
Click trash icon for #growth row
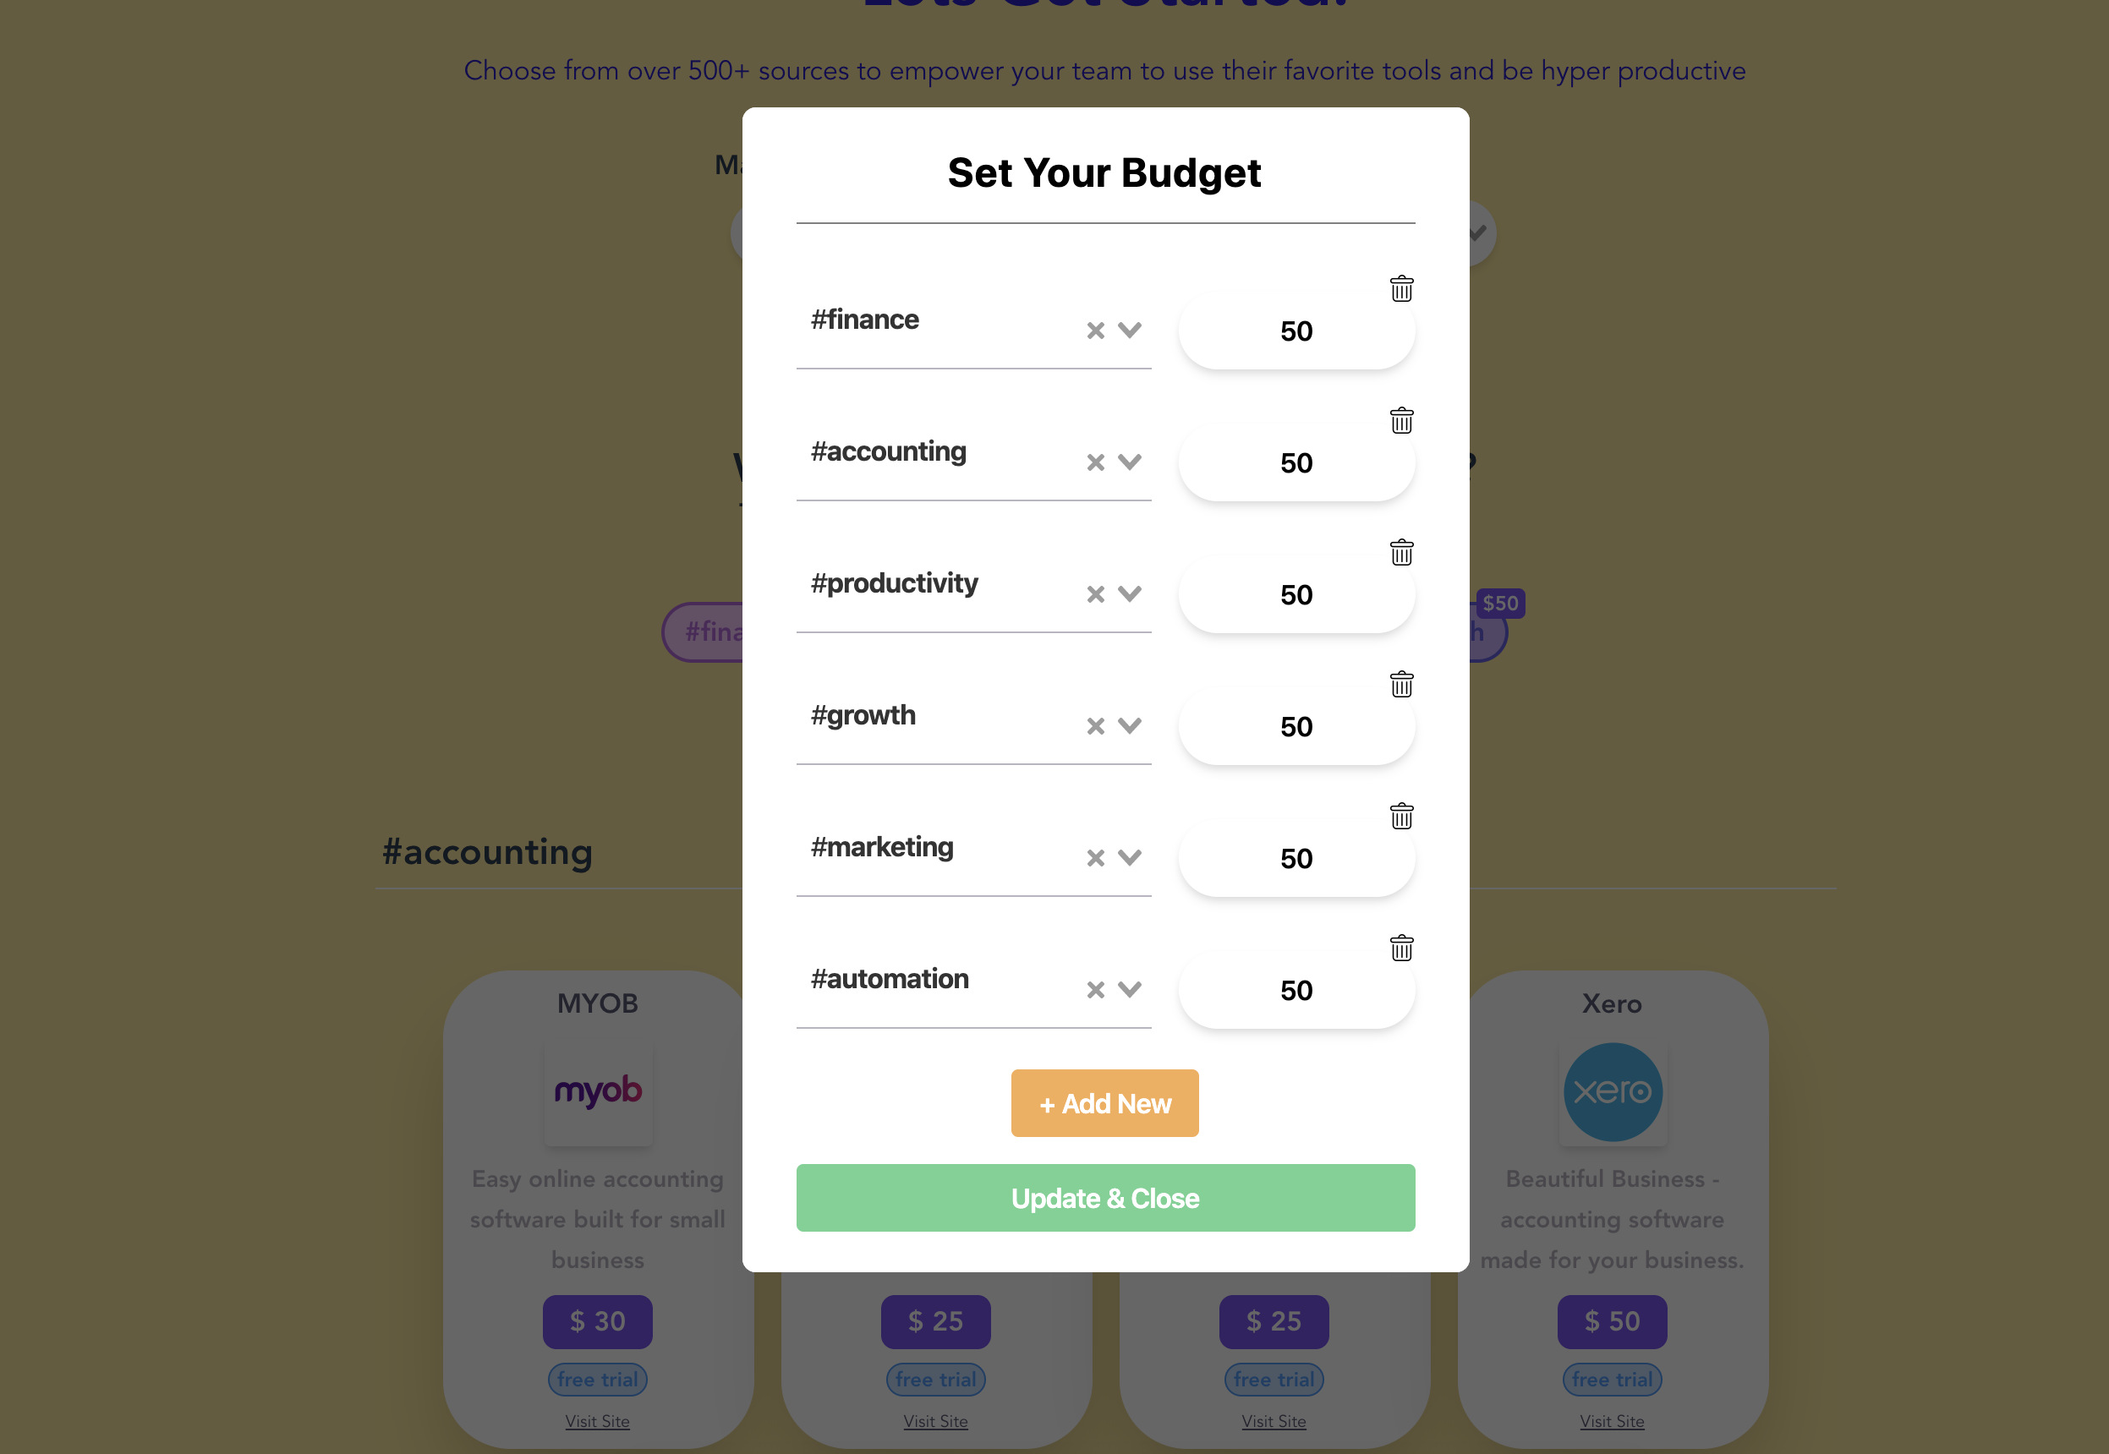[1401, 684]
